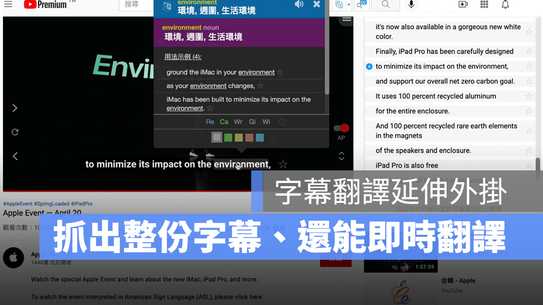Close the environment translation popup

coord(317,4)
